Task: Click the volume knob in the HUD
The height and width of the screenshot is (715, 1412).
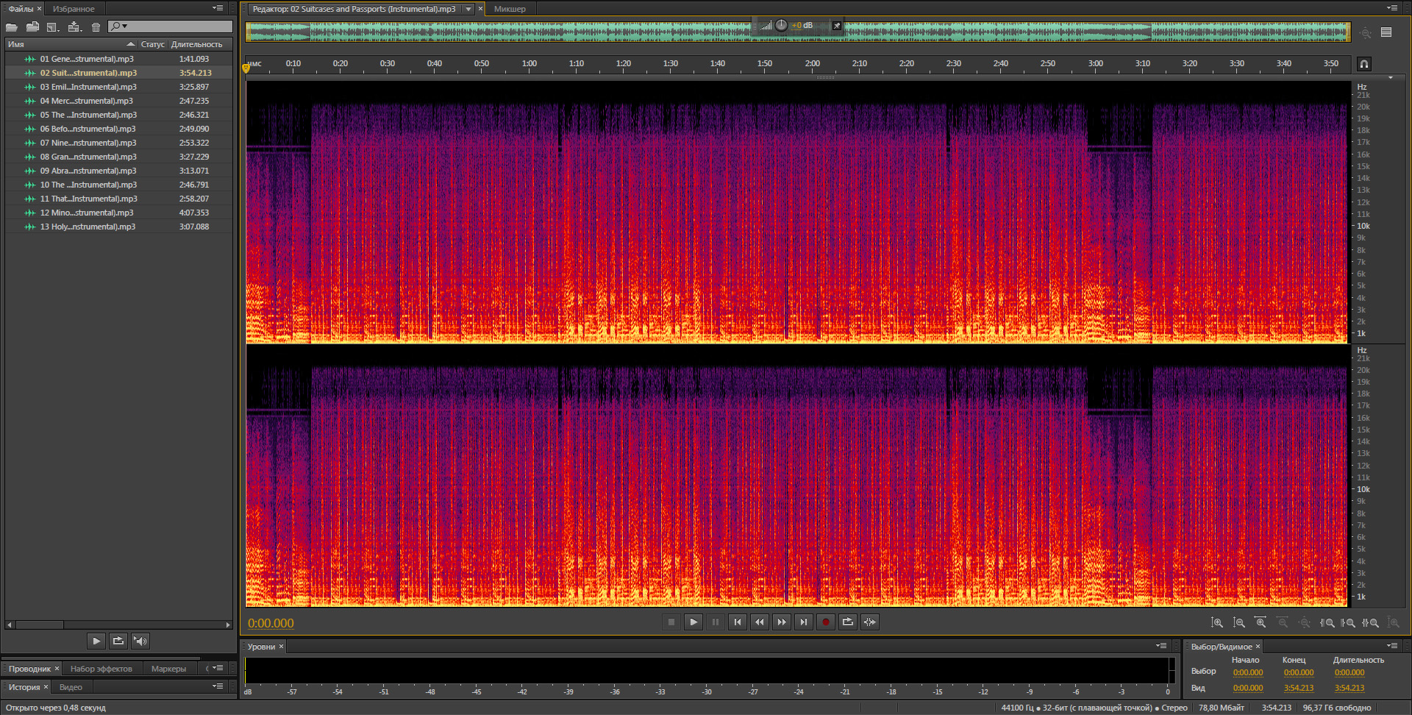Action: coord(781,25)
